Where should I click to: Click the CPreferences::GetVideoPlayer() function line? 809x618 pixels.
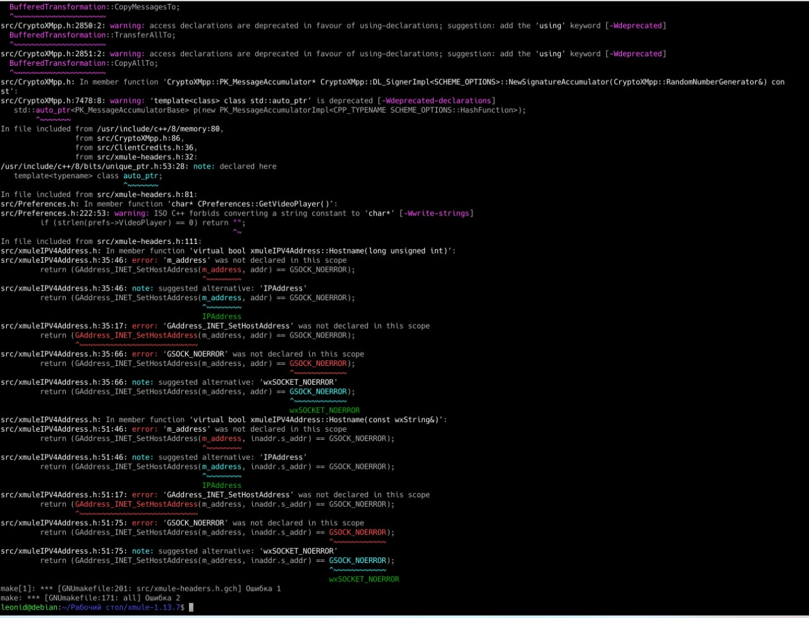(169, 204)
